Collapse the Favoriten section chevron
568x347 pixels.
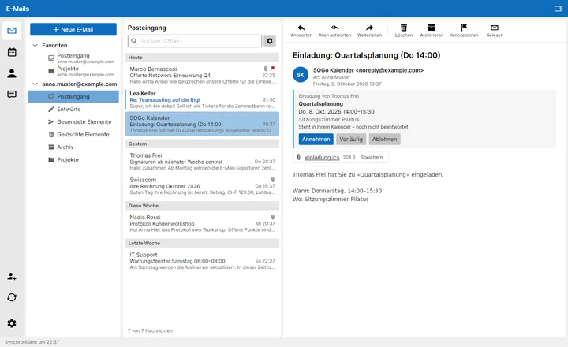click(x=35, y=45)
